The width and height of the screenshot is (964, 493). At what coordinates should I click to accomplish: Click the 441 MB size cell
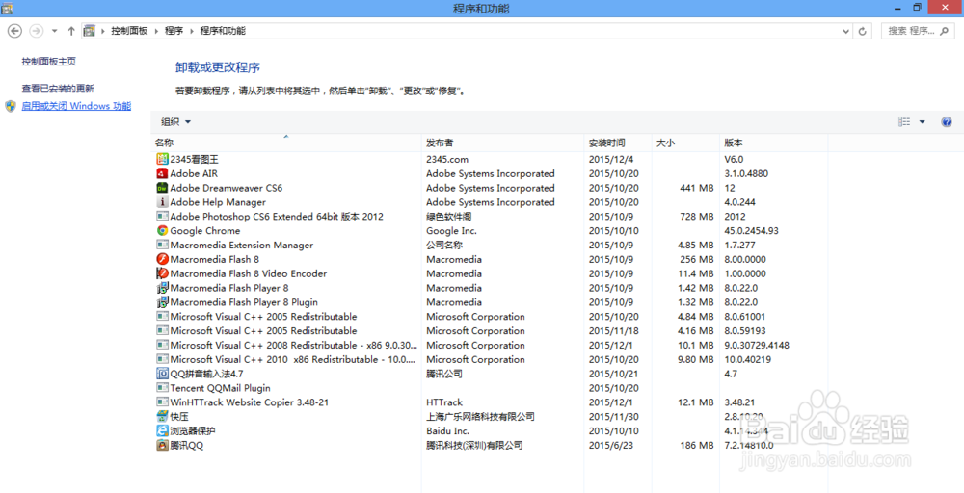coord(697,188)
